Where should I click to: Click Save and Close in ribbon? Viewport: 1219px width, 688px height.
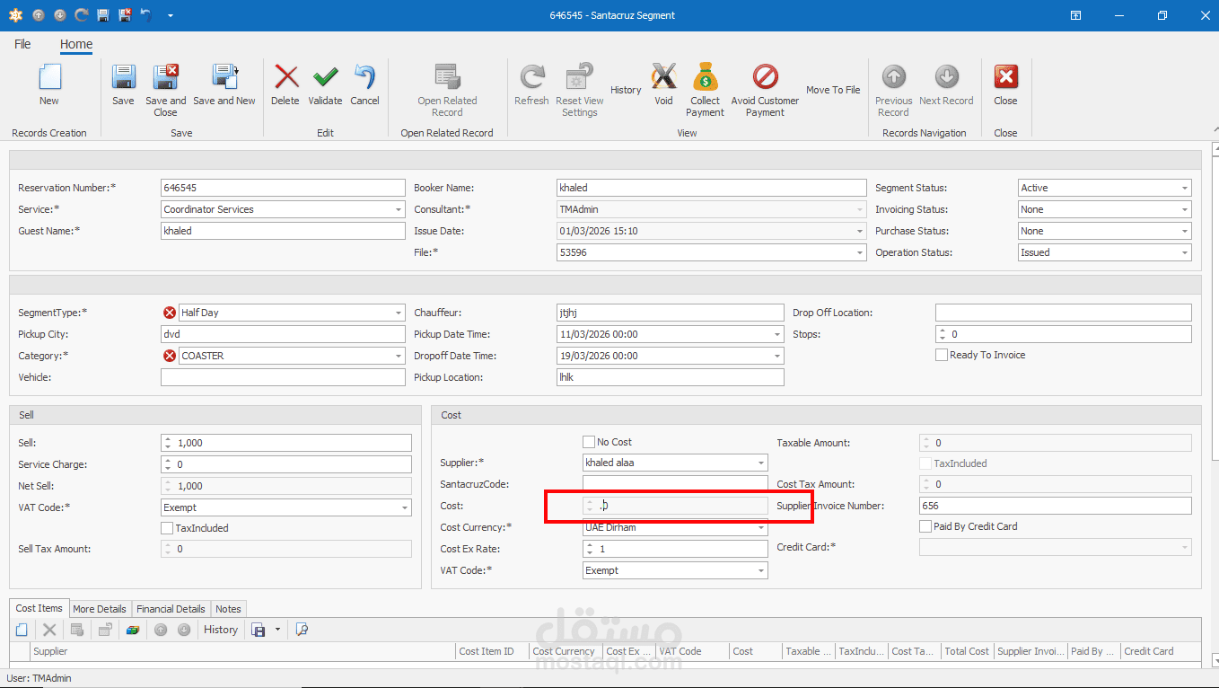point(166,90)
